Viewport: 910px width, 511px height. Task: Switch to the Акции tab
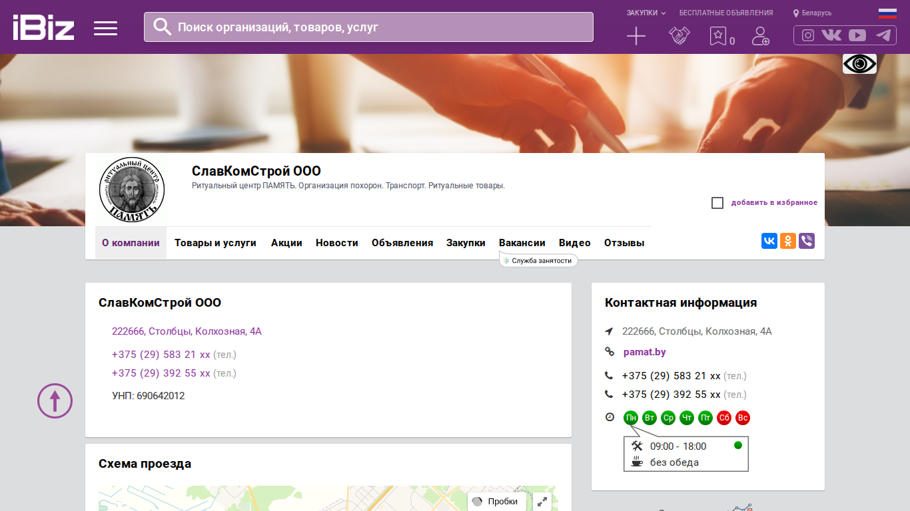(x=286, y=243)
